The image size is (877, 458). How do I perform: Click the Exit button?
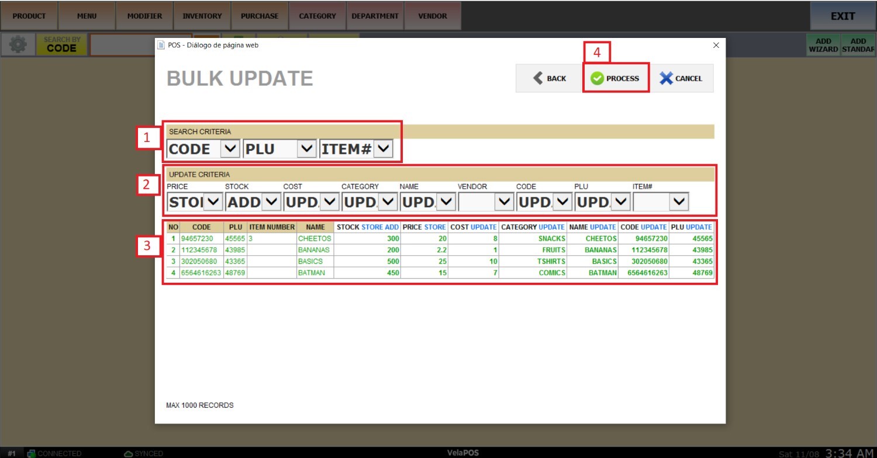(843, 16)
